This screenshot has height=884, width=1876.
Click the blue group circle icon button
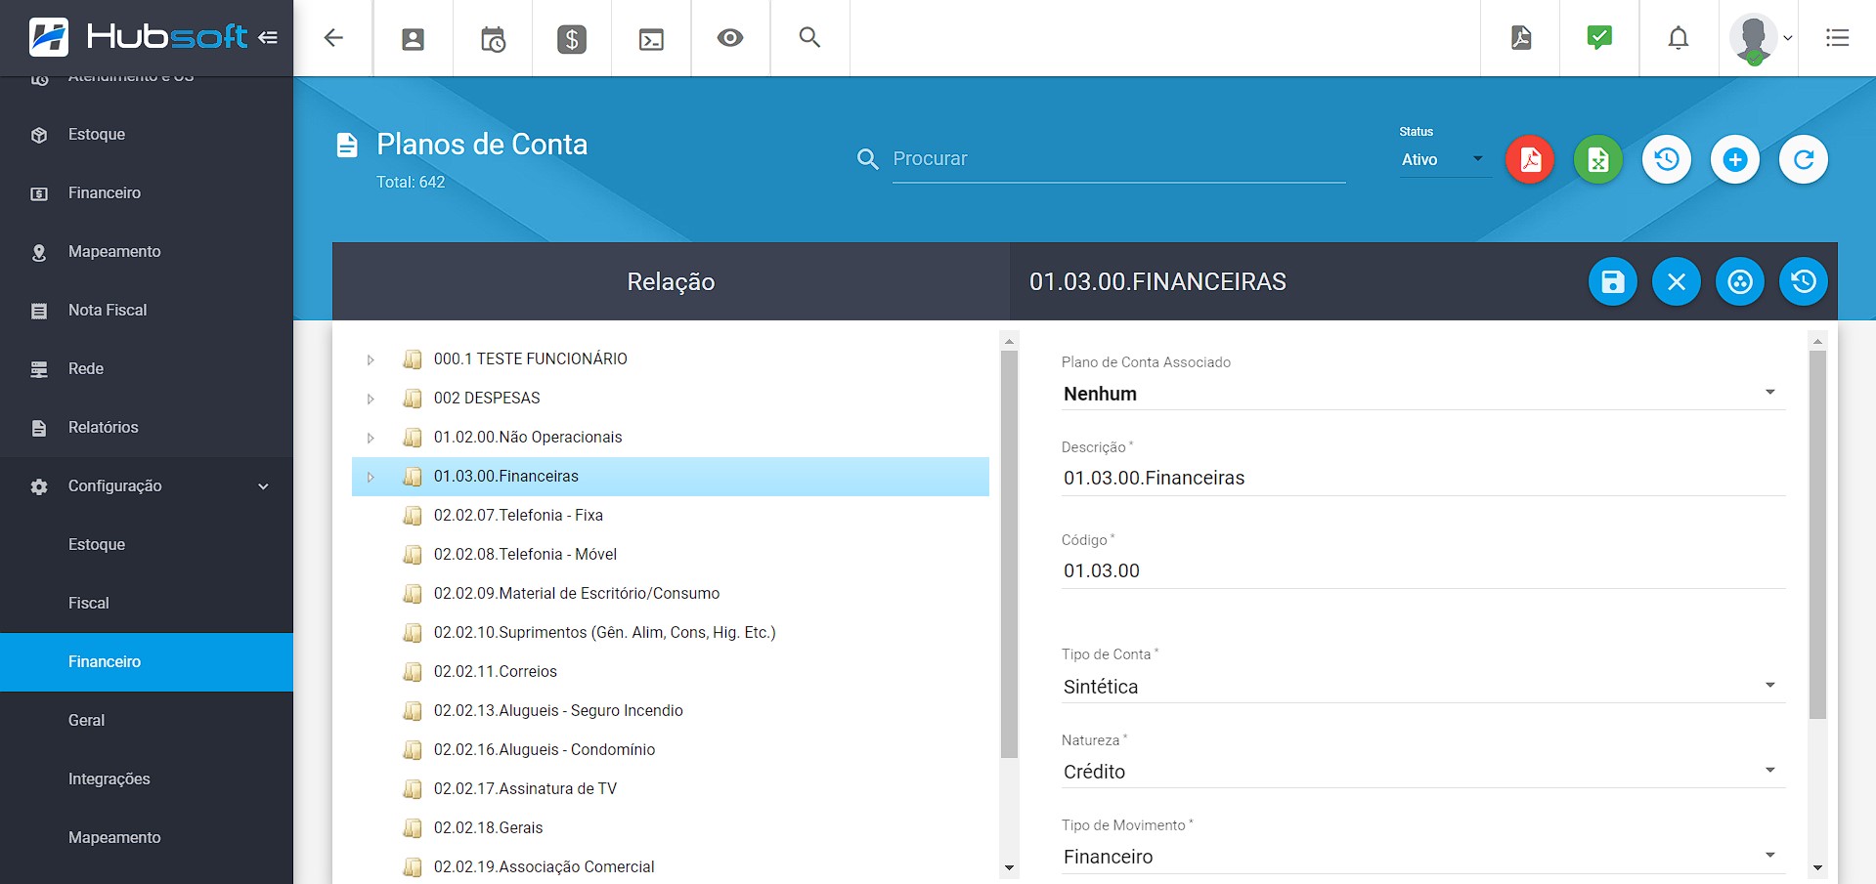[x=1740, y=282]
